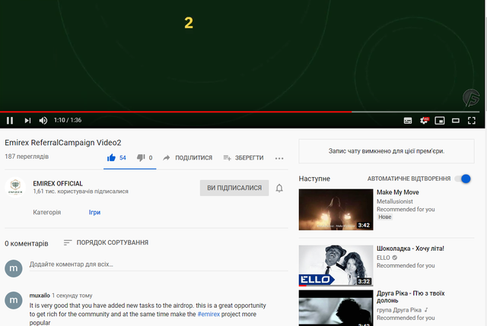Click the subscriber count text
The height and width of the screenshot is (326, 487).
coord(81,191)
